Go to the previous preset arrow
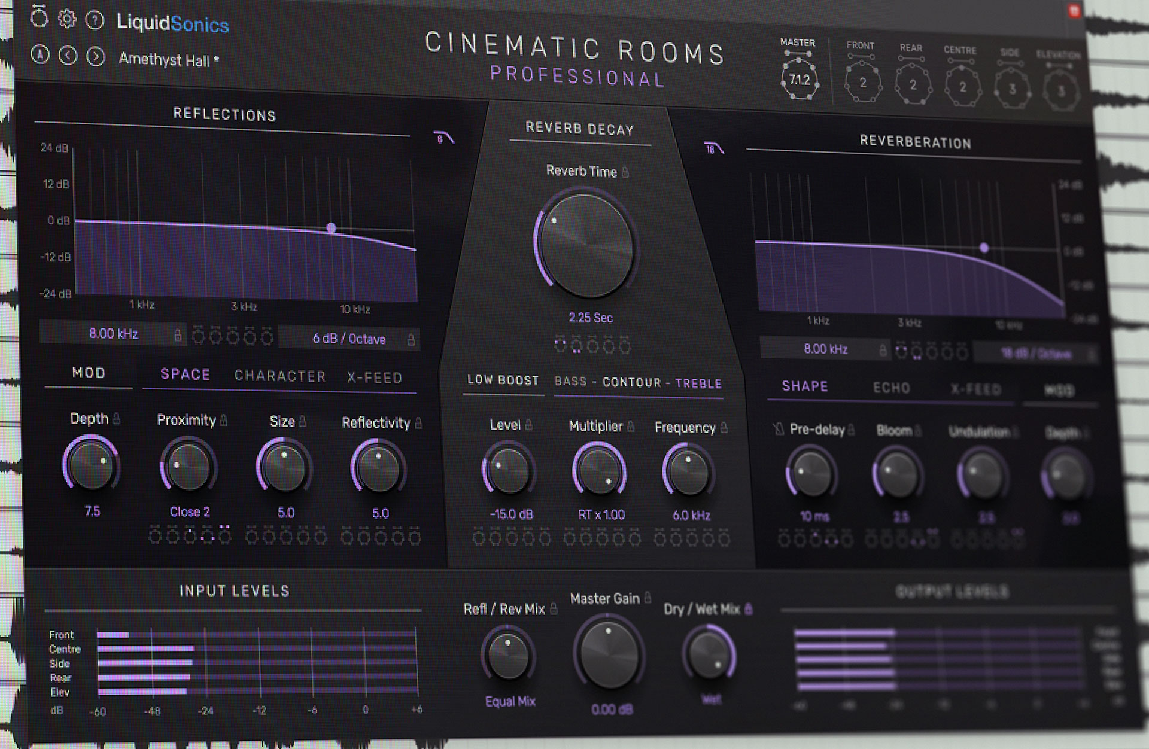Viewport: 1149px width, 749px height. pyautogui.click(x=68, y=56)
